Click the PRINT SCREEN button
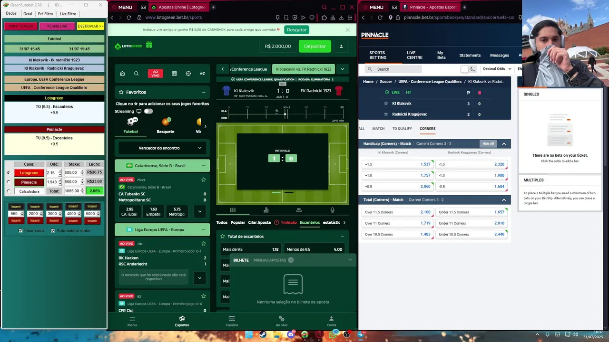 coord(20,26)
